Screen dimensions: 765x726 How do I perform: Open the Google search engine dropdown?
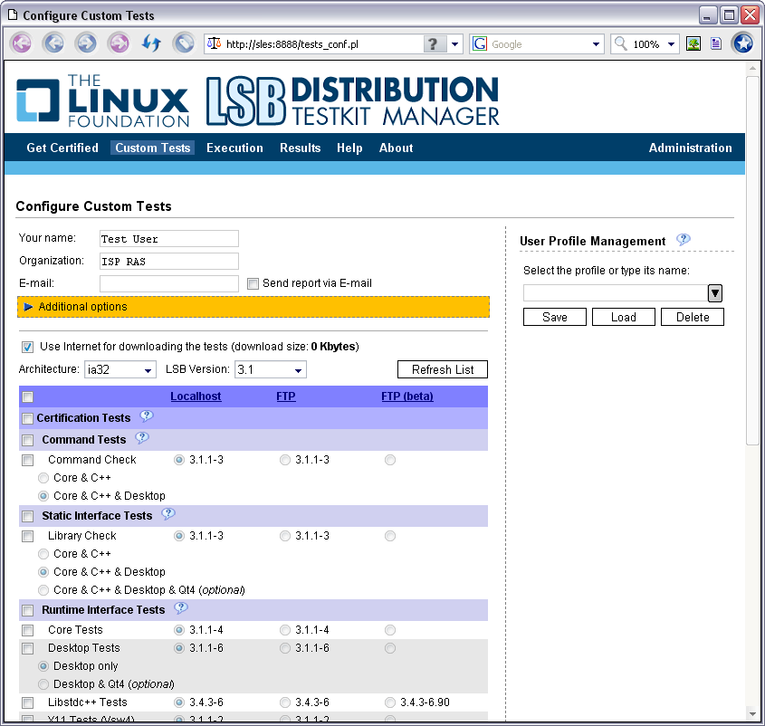pos(596,44)
